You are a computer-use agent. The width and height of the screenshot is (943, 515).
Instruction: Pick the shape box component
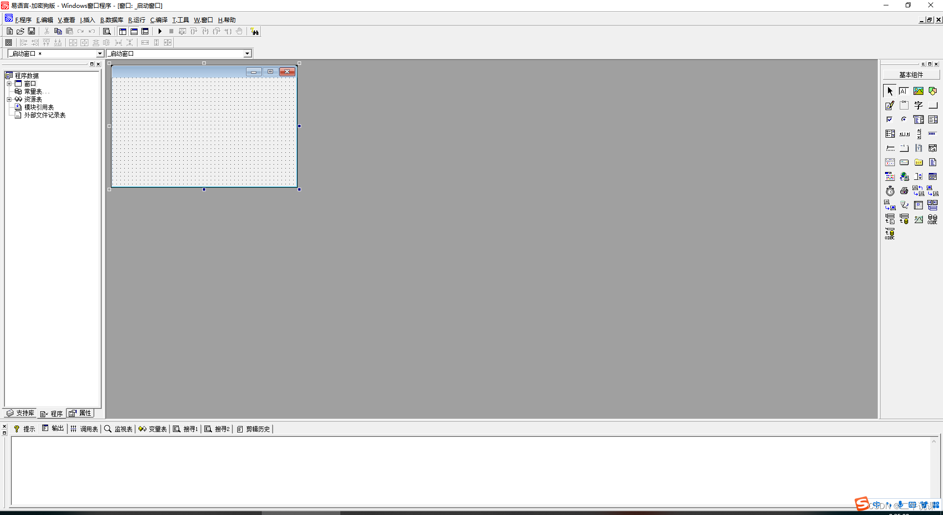click(x=933, y=91)
